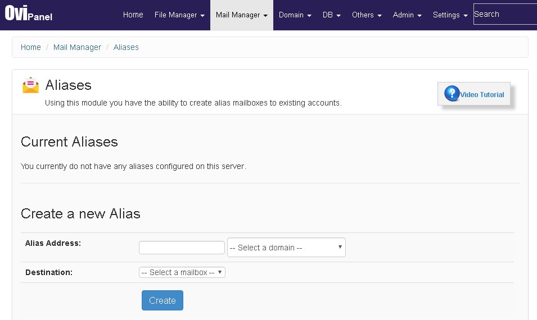Open the Select a mailbox dropdown

[182, 272]
